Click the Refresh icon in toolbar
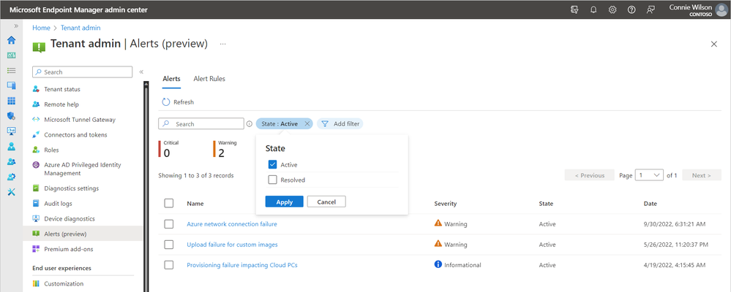The height and width of the screenshot is (292, 731). 166,101
